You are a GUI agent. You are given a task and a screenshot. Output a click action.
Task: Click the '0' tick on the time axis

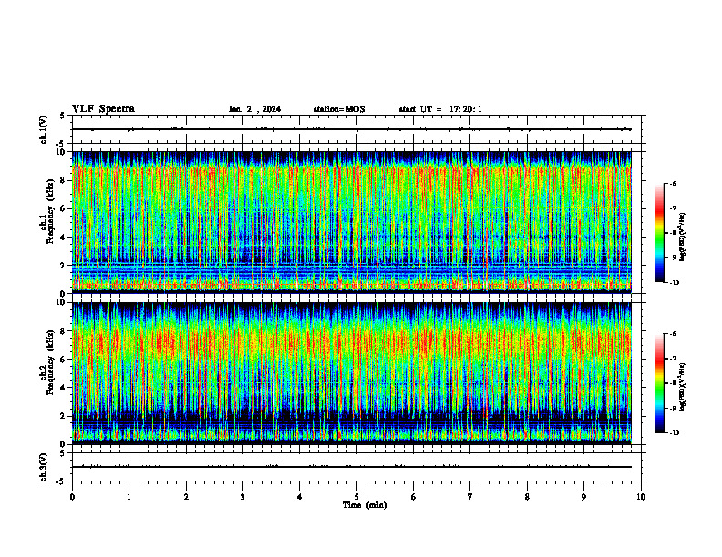[x=72, y=497]
